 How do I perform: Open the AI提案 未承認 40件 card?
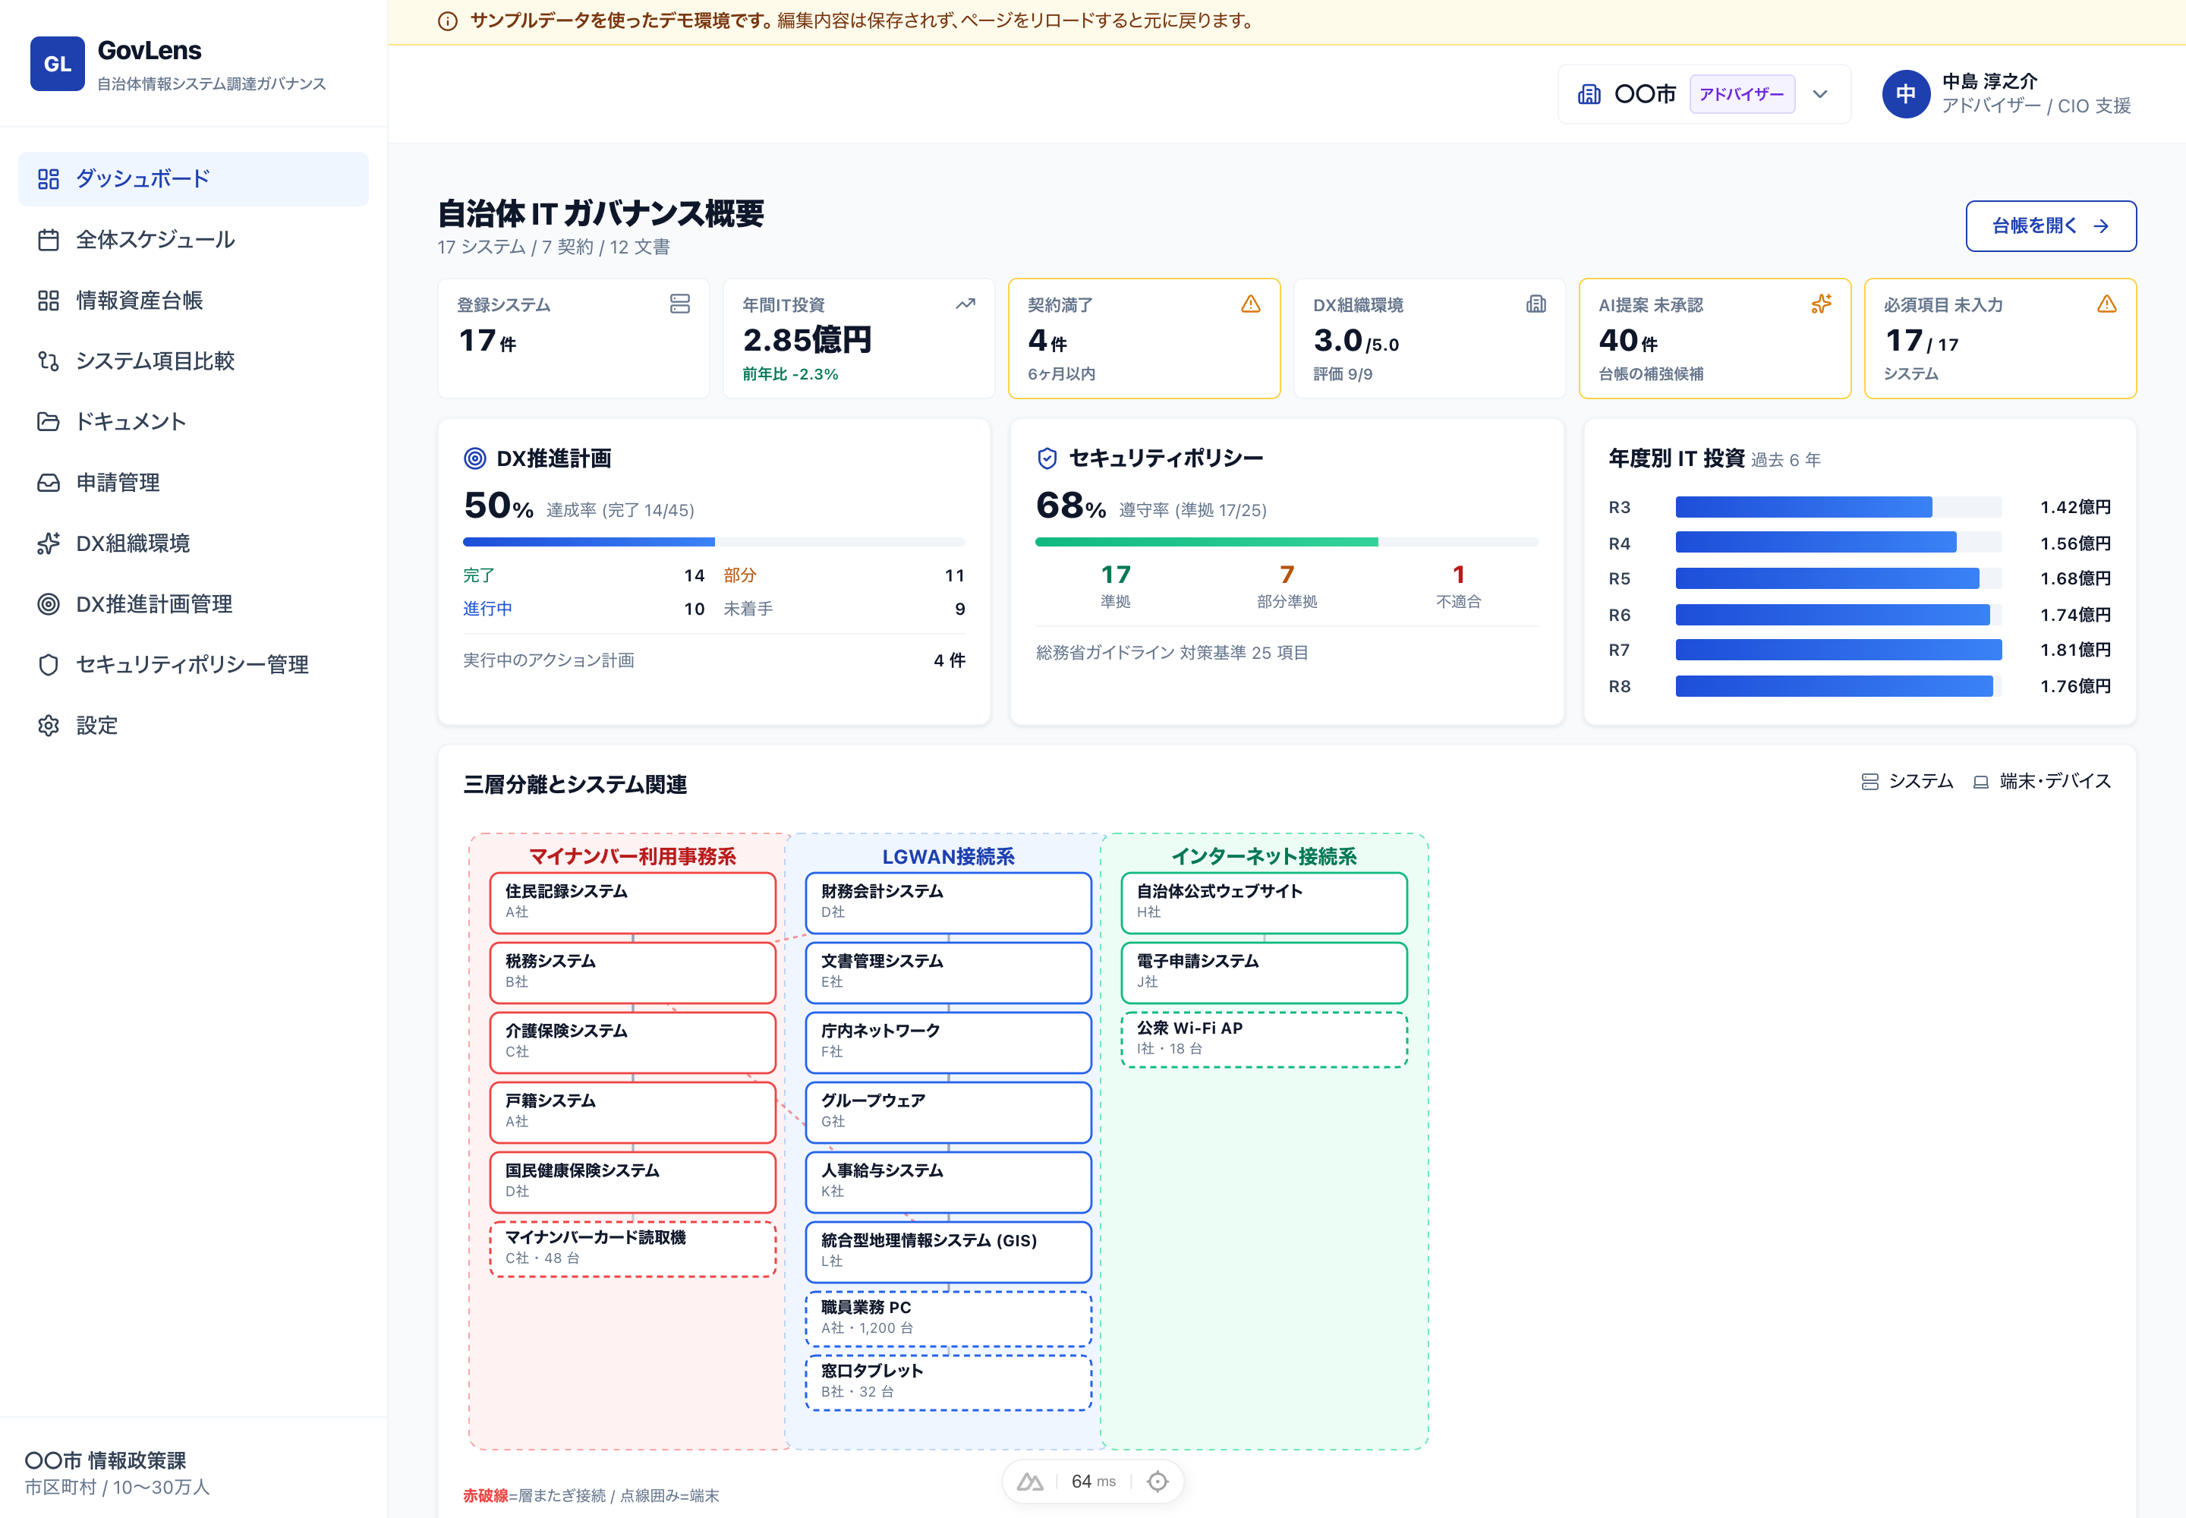tap(1714, 339)
